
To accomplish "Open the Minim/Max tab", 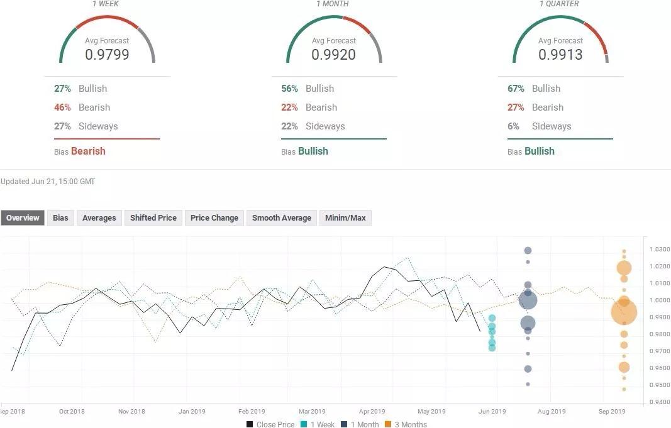I will click(x=345, y=218).
